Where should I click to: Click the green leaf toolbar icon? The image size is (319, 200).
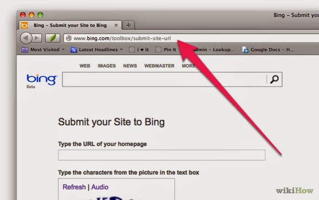coord(52,38)
